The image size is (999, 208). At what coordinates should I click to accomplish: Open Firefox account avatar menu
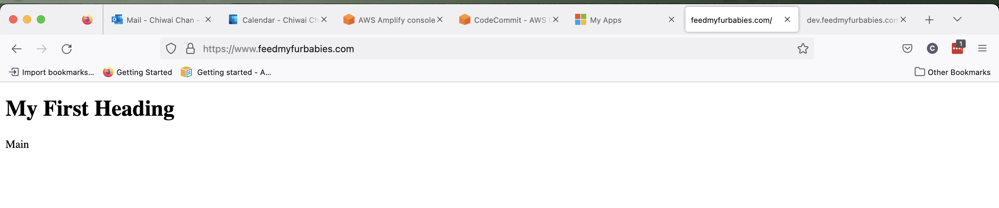932,49
